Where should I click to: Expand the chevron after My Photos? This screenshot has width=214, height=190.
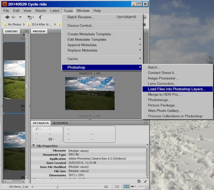point(24,25)
